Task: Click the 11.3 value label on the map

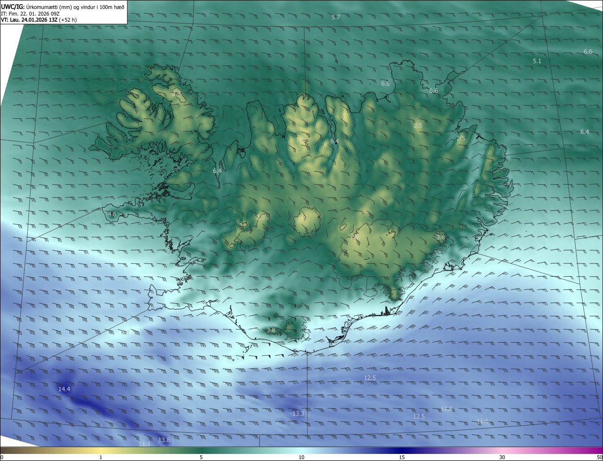Action: [144, 445]
